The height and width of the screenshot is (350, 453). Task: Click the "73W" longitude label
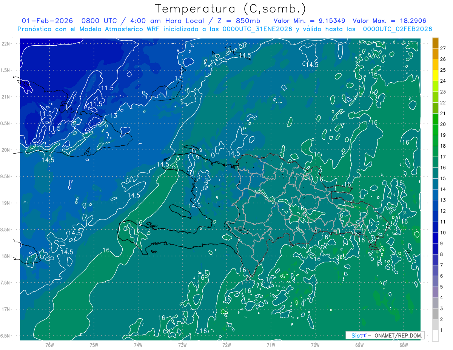(x=182, y=345)
